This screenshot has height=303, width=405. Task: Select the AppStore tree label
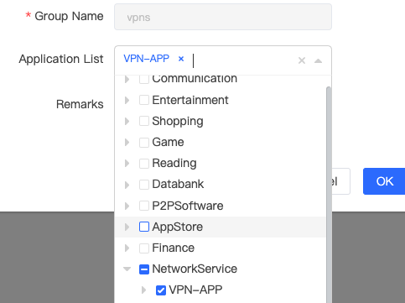tap(177, 227)
